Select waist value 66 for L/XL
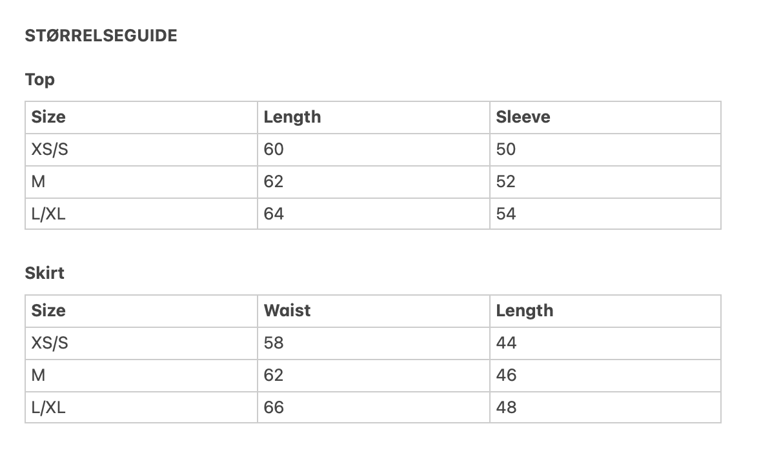The height and width of the screenshot is (457, 781). pos(274,407)
